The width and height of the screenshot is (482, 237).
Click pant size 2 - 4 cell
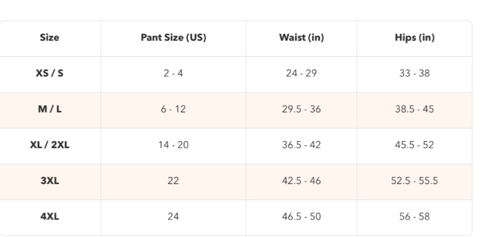click(173, 73)
